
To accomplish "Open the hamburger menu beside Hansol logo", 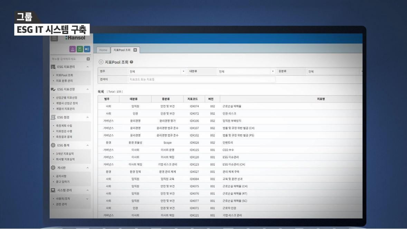I will [x=54, y=38].
